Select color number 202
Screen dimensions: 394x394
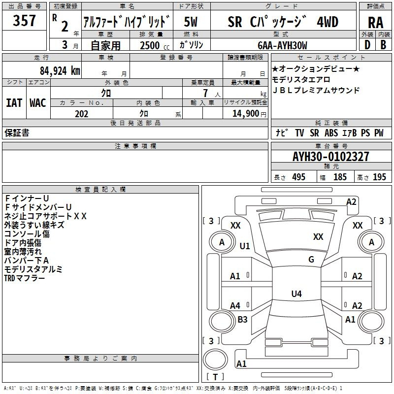point(81,114)
